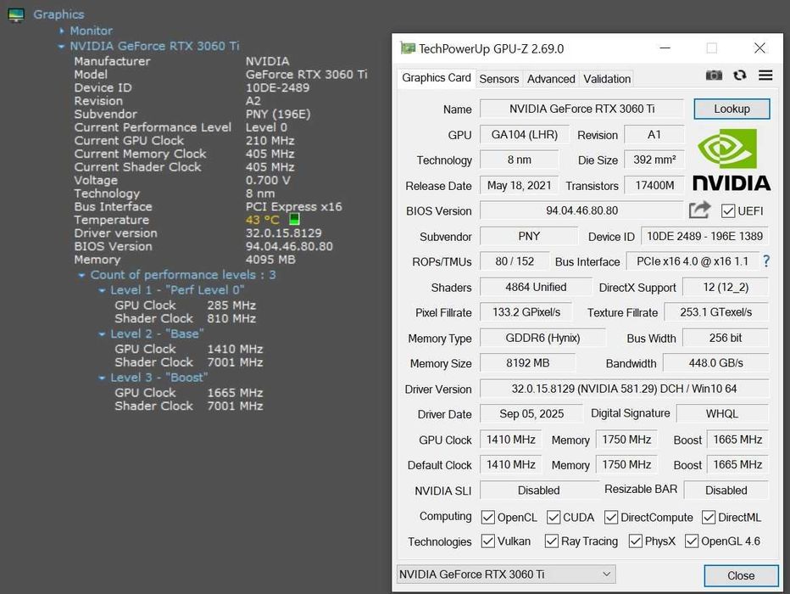
Task: Toggle the CUDA checkbox
Action: tap(554, 518)
